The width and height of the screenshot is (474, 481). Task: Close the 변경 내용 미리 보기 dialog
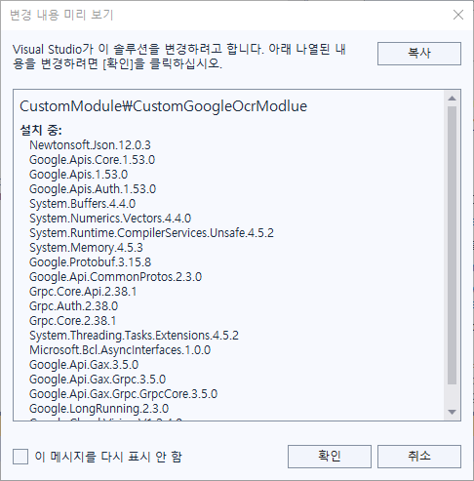click(x=458, y=15)
